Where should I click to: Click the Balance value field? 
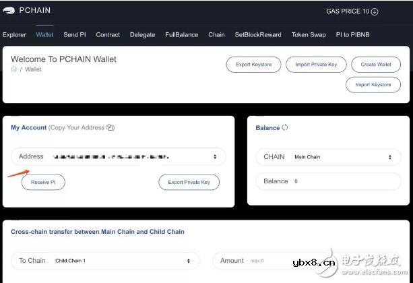click(328, 181)
